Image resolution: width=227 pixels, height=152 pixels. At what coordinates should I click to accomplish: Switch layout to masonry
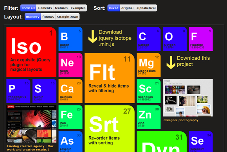(x=33, y=17)
